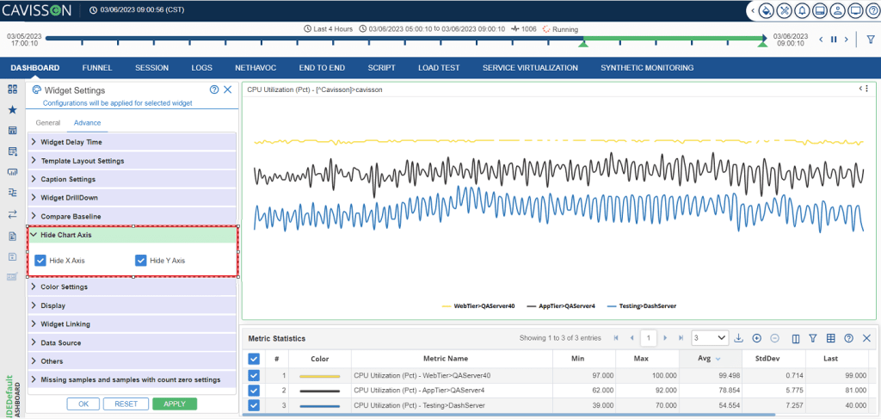Sort table by Avg column
The height and width of the screenshot is (419, 881).
(x=710, y=358)
